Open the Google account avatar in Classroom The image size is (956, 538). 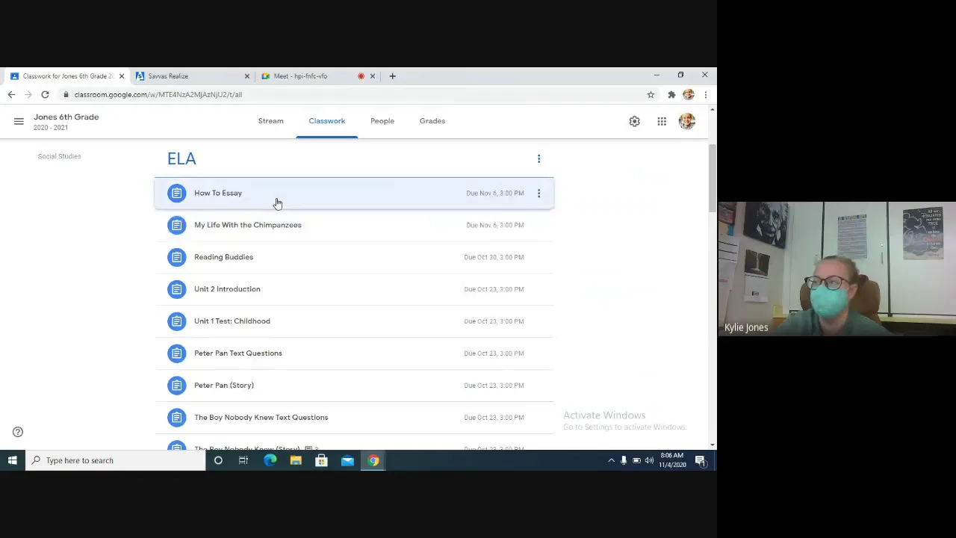pos(687,121)
